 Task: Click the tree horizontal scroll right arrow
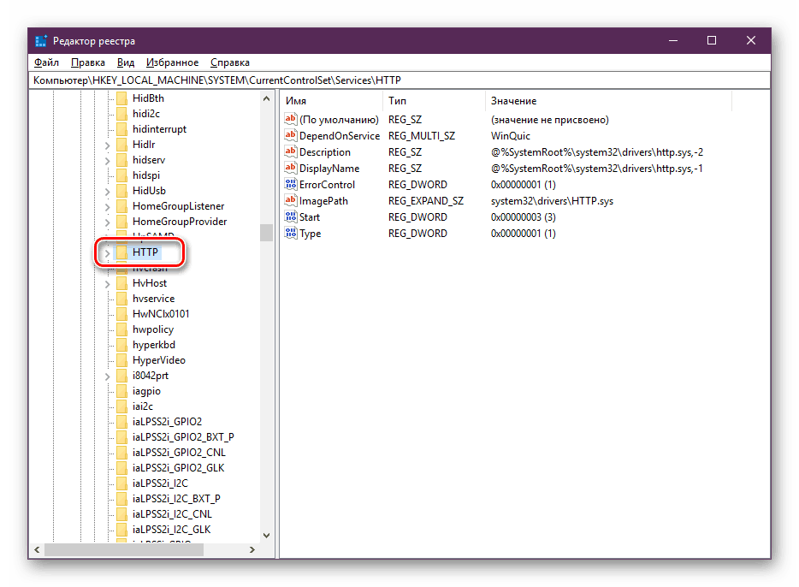(x=252, y=550)
